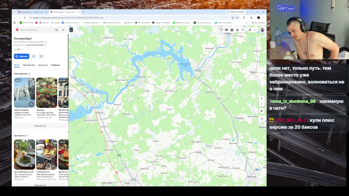Reload the page in Chrome
The height and width of the screenshot is (196, 349).
click(x=25, y=18)
